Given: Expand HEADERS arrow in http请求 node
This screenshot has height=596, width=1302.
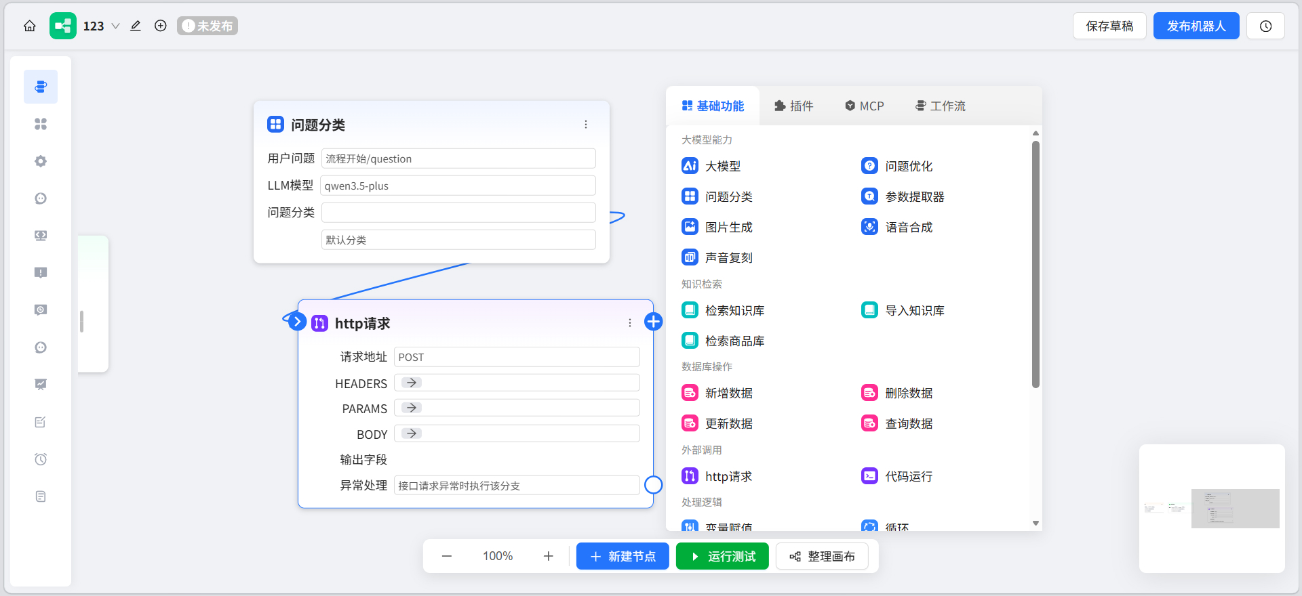Looking at the screenshot, I should [411, 383].
